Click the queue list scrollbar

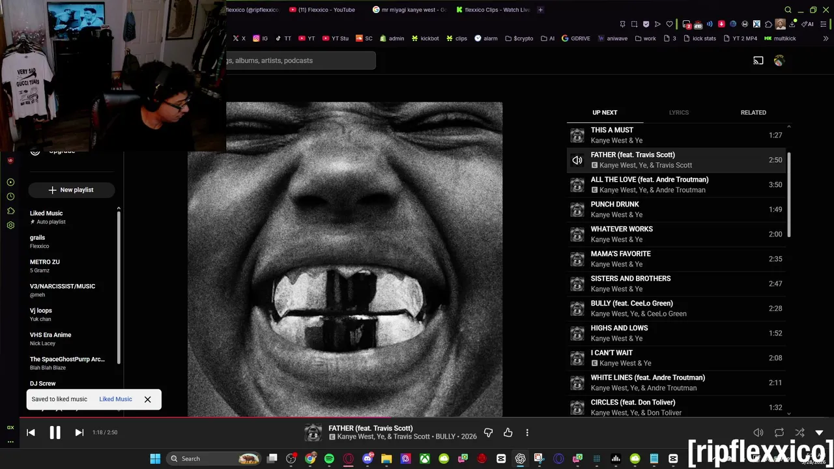(x=789, y=195)
